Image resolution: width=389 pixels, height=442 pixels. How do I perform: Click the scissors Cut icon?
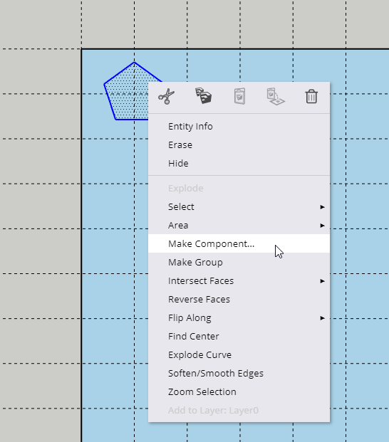[x=167, y=96]
